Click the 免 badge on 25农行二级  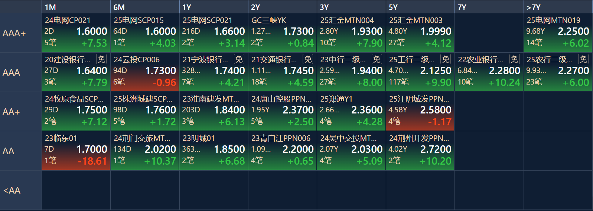coord(583,59)
